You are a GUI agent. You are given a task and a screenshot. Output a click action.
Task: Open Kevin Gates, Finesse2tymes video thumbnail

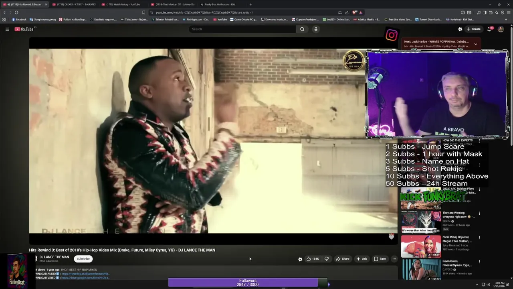click(421, 269)
